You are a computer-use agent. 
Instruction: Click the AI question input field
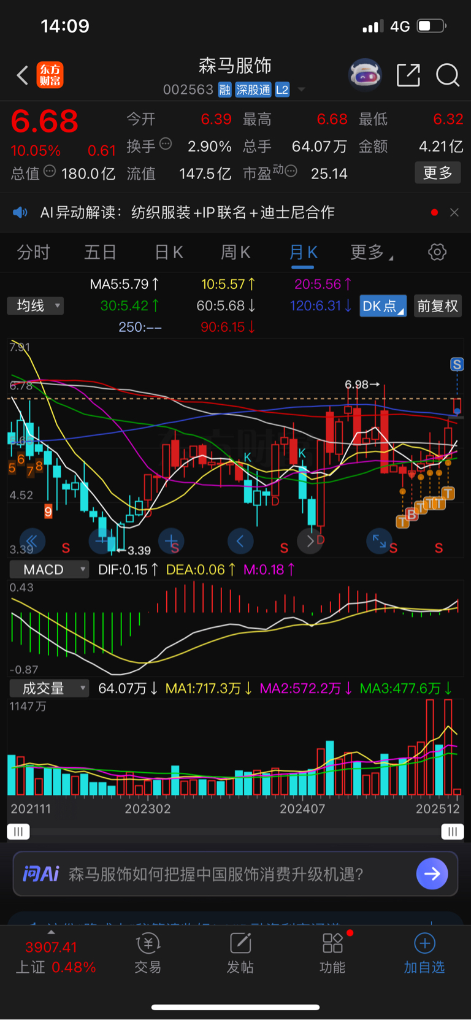[235, 873]
